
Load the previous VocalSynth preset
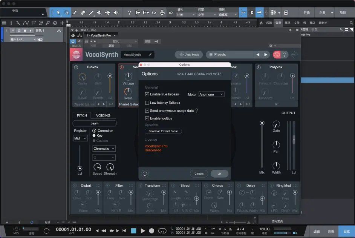click(x=258, y=55)
